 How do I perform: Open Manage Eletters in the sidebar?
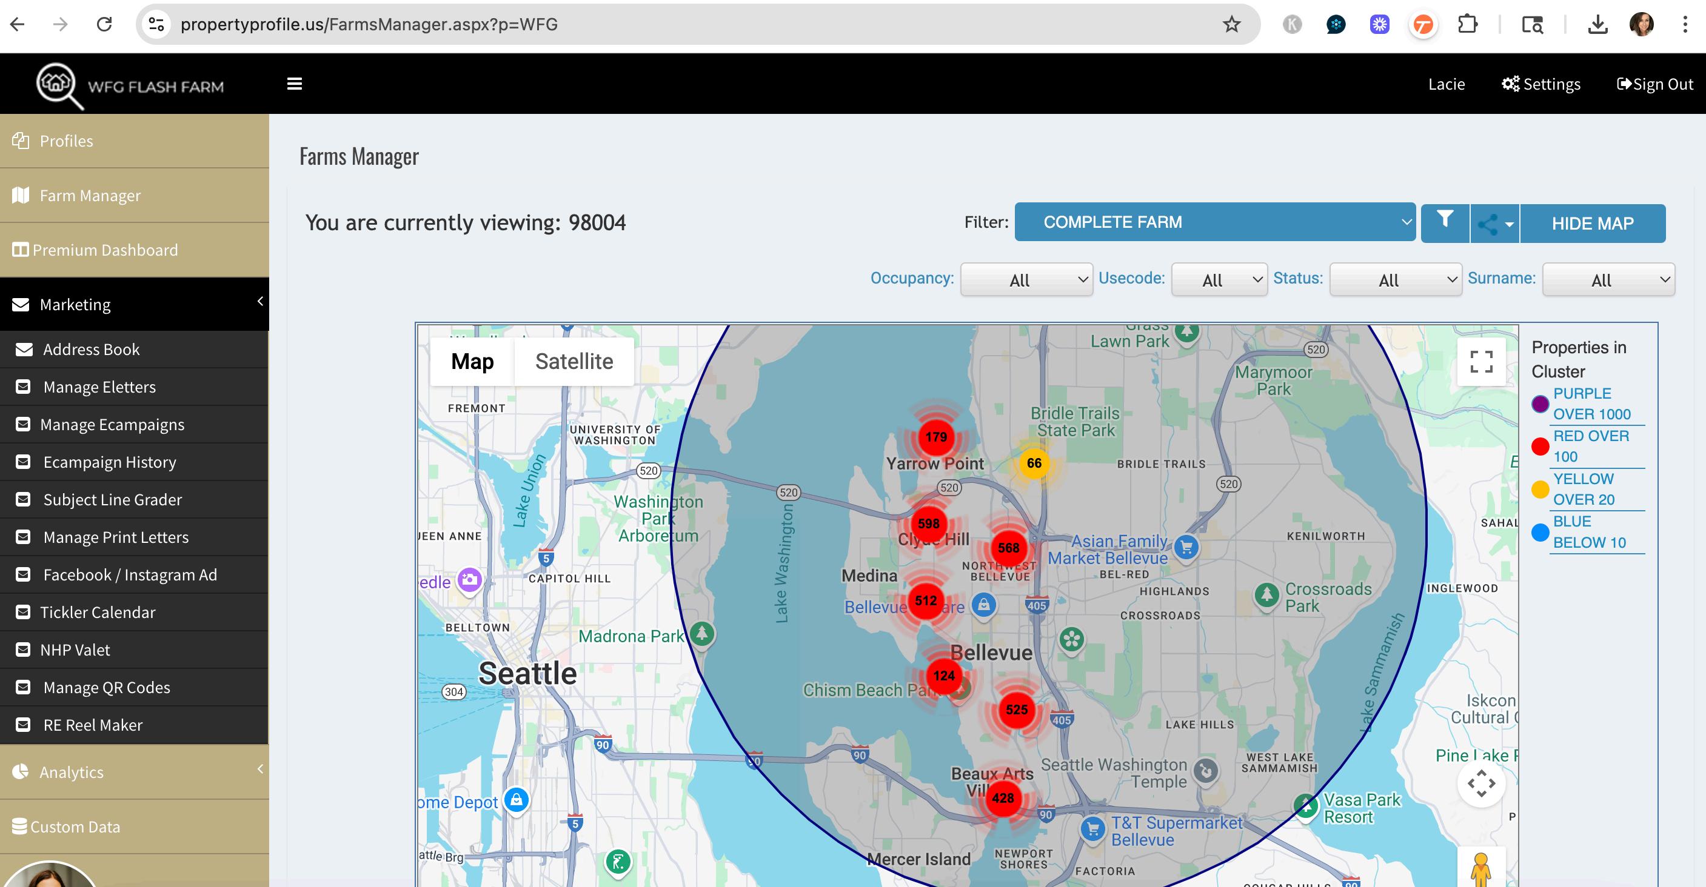click(99, 387)
